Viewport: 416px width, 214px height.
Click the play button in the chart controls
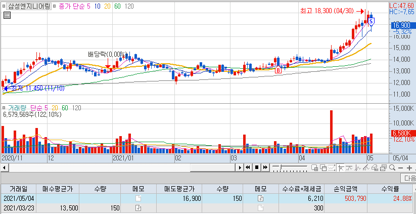click(240, 167)
